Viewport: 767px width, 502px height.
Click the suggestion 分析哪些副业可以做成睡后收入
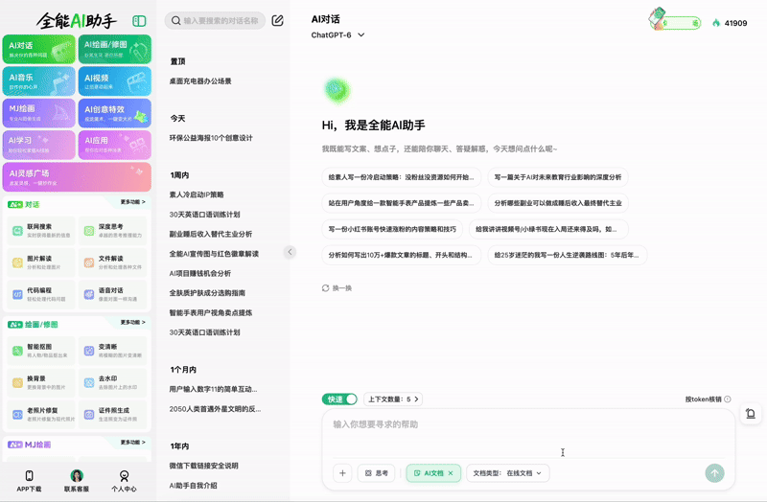click(x=558, y=203)
